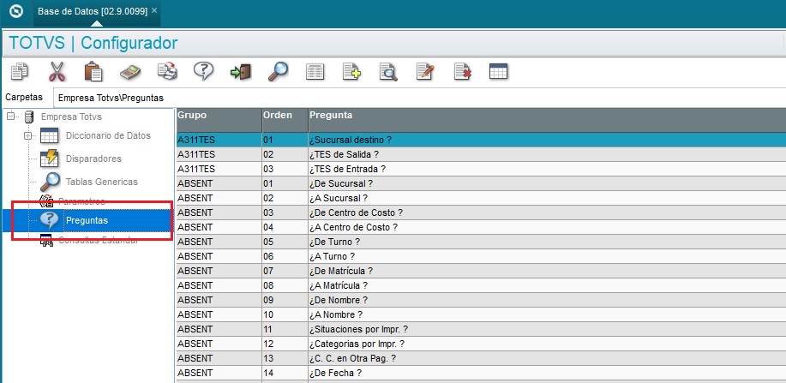Click the add new record icon
786x383 pixels.
click(352, 72)
